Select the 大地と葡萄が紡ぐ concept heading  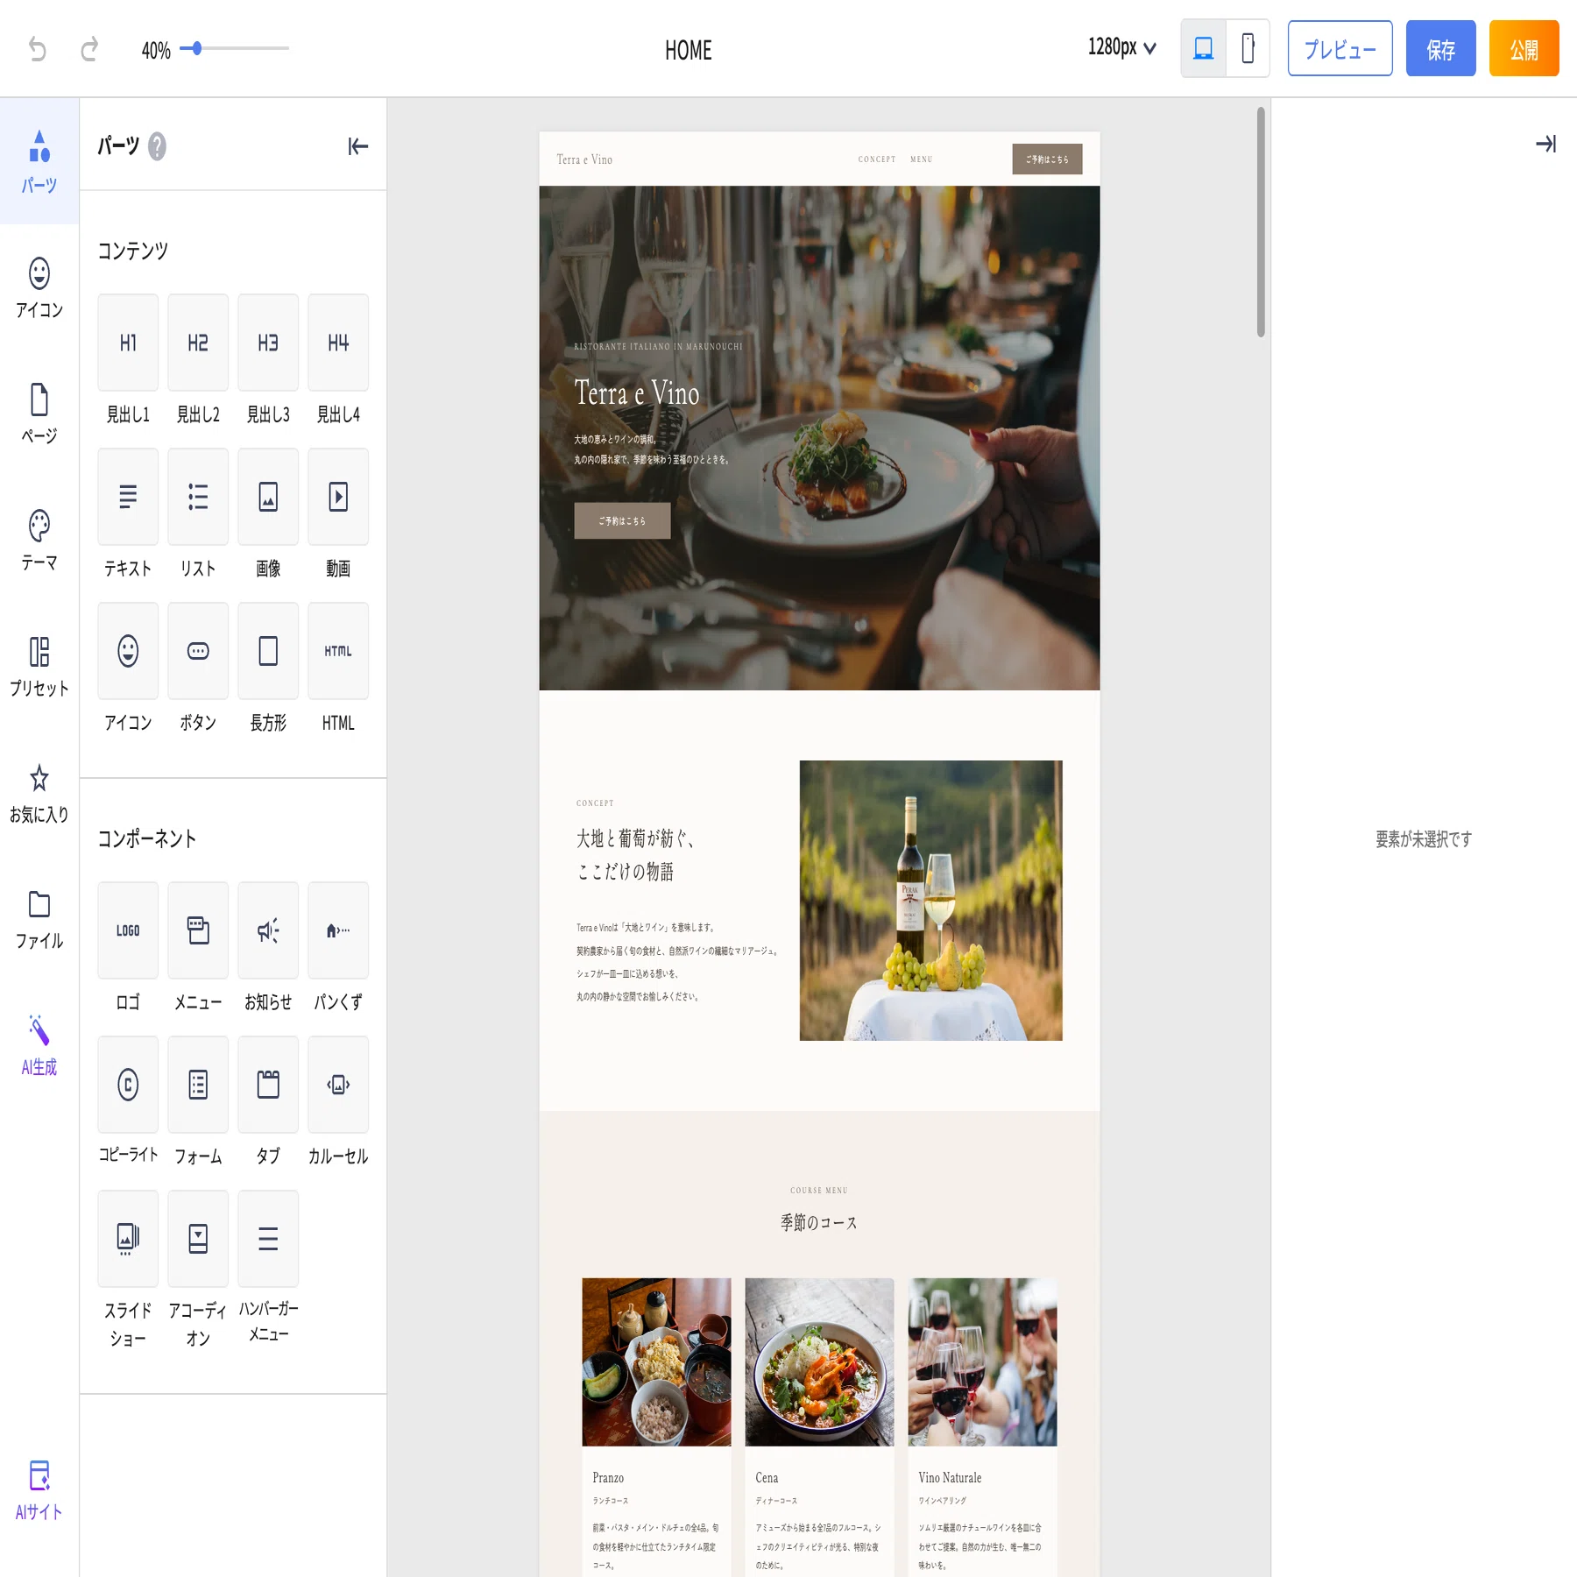[x=635, y=855]
